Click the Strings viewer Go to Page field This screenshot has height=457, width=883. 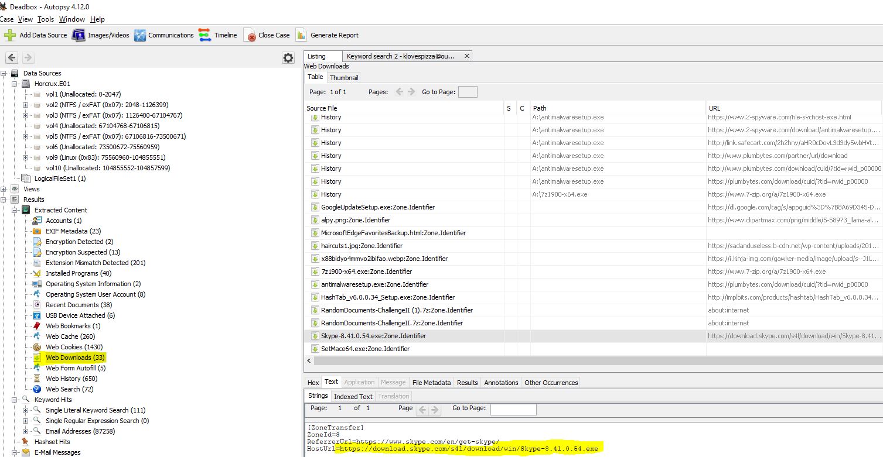[x=513, y=408]
